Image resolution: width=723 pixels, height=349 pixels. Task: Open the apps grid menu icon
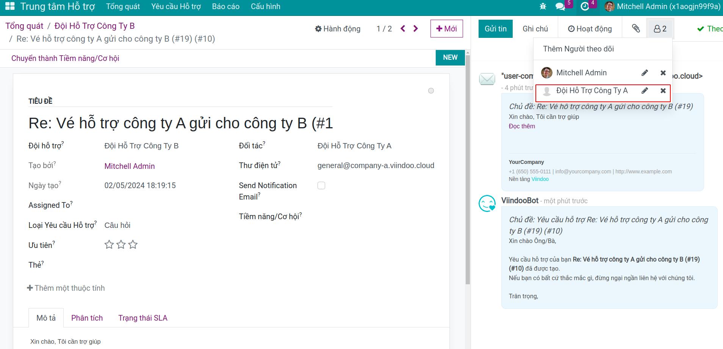[x=10, y=6]
